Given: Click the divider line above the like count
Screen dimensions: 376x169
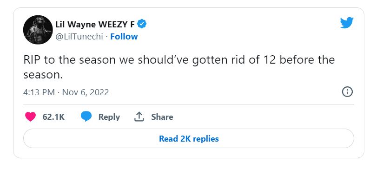Looking at the screenshot, I should pos(189,104).
